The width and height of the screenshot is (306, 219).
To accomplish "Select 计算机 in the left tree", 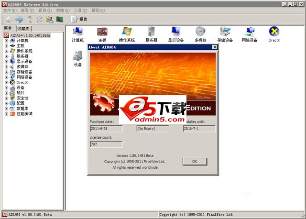I will point(22,41).
